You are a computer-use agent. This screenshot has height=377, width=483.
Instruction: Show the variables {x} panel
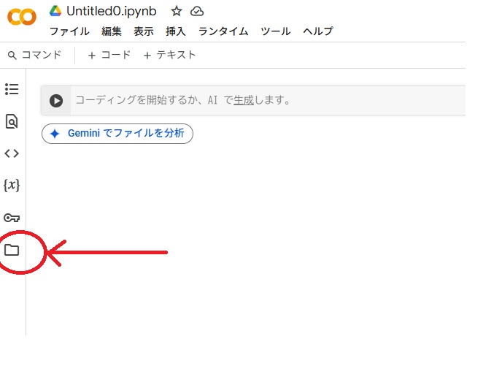pos(12,186)
